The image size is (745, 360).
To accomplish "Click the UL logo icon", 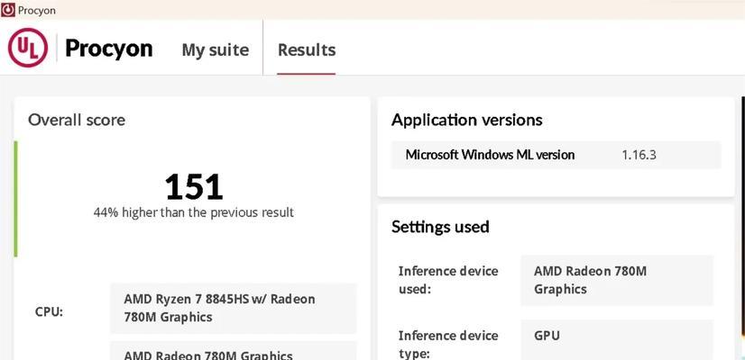I will [x=28, y=48].
